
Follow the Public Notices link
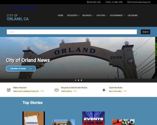66,91
